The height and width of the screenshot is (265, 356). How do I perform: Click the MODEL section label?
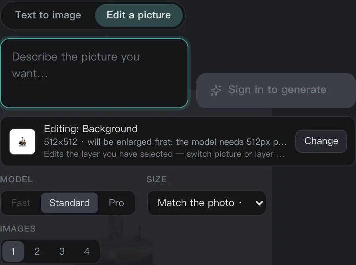tap(16, 179)
